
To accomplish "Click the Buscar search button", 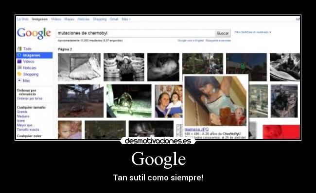I will tap(223, 33).
